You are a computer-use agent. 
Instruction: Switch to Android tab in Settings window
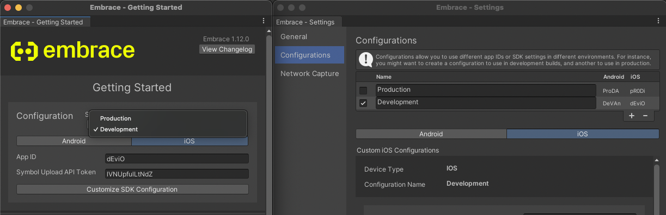[431, 134]
